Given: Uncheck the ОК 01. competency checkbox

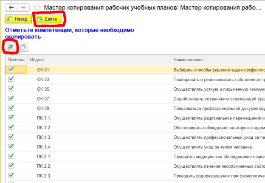Looking at the screenshot, I should pos(11,69).
